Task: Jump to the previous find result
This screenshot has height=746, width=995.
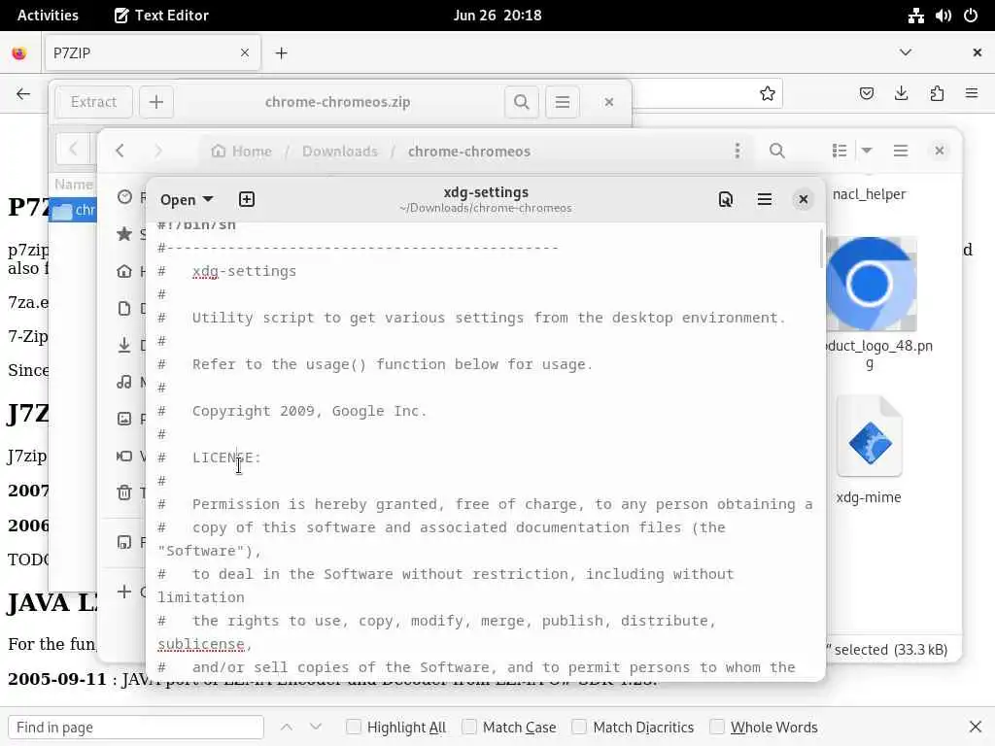Action: click(x=287, y=727)
